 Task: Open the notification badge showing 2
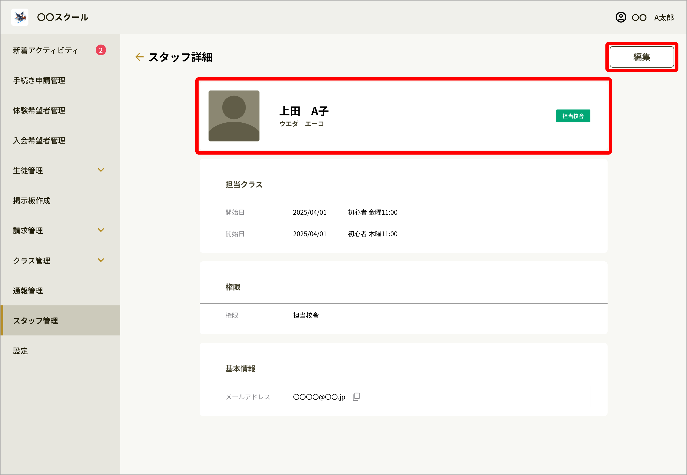coord(101,50)
